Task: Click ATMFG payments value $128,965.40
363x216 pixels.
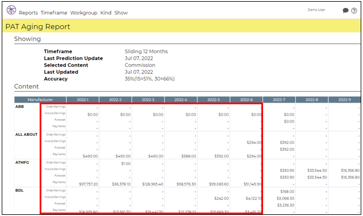Action: (x=153, y=184)
